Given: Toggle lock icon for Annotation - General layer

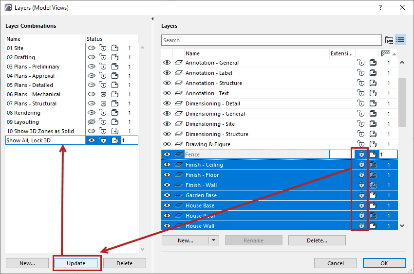Looking at the screenshot, I should click(360, 63).
